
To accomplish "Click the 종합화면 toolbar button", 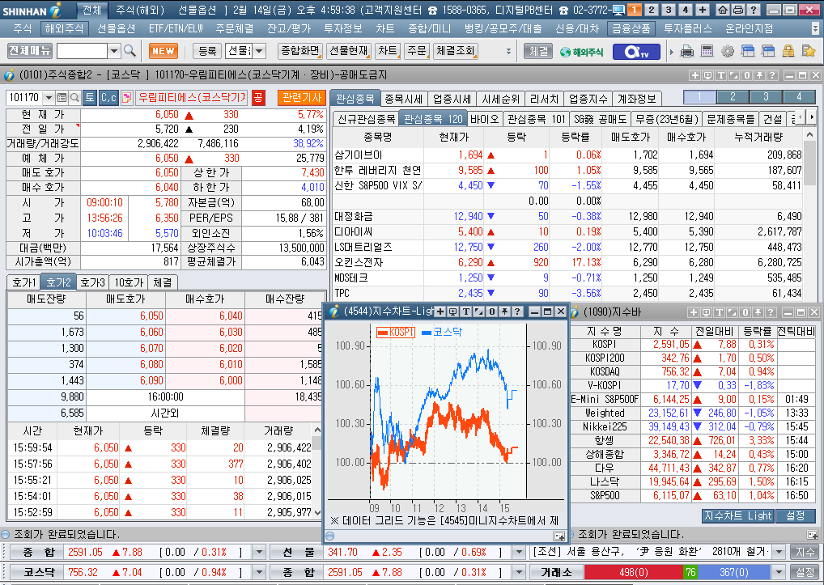I will (x=300, y=51).
